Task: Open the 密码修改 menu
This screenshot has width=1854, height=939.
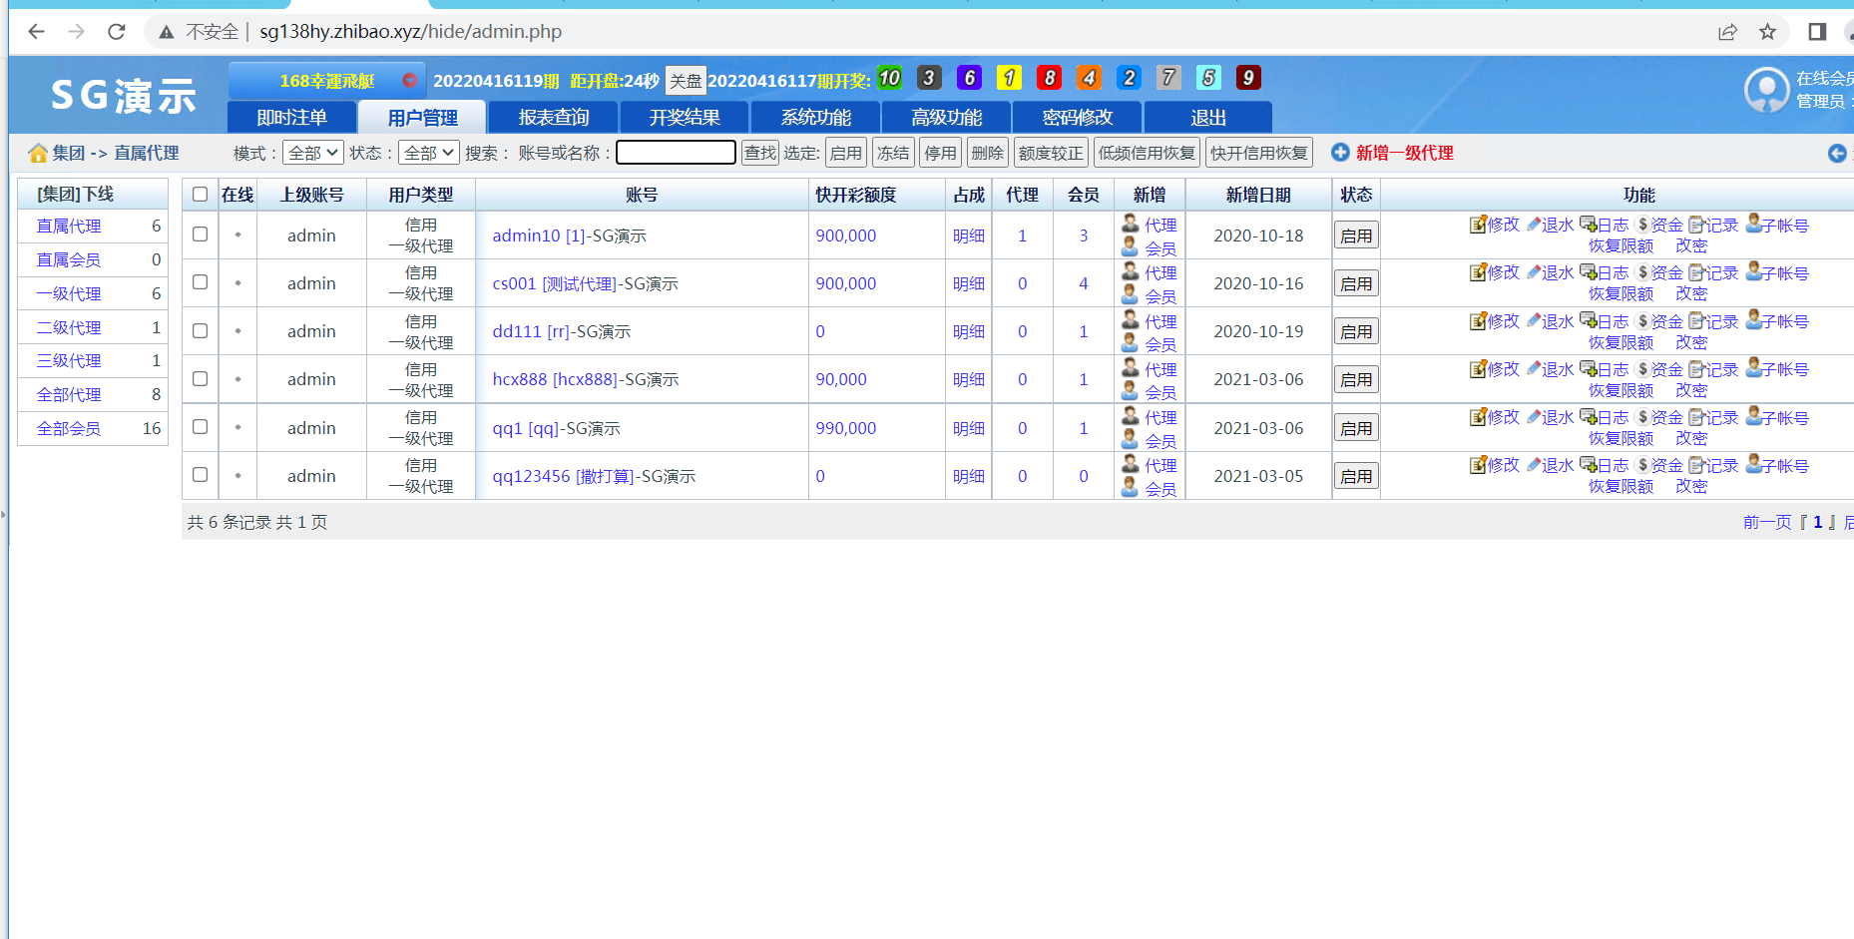Action: tap(1077, 117)
